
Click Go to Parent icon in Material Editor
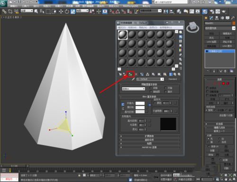coord(175,74)
